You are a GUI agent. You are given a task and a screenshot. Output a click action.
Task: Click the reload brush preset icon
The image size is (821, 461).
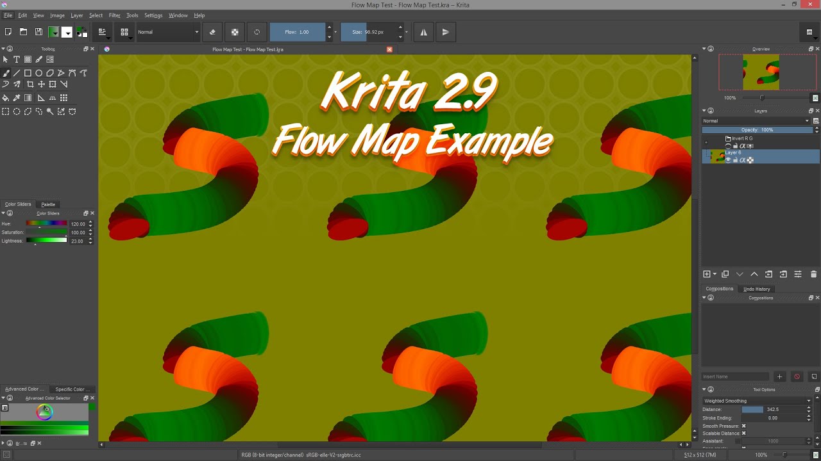pos(257,32)
